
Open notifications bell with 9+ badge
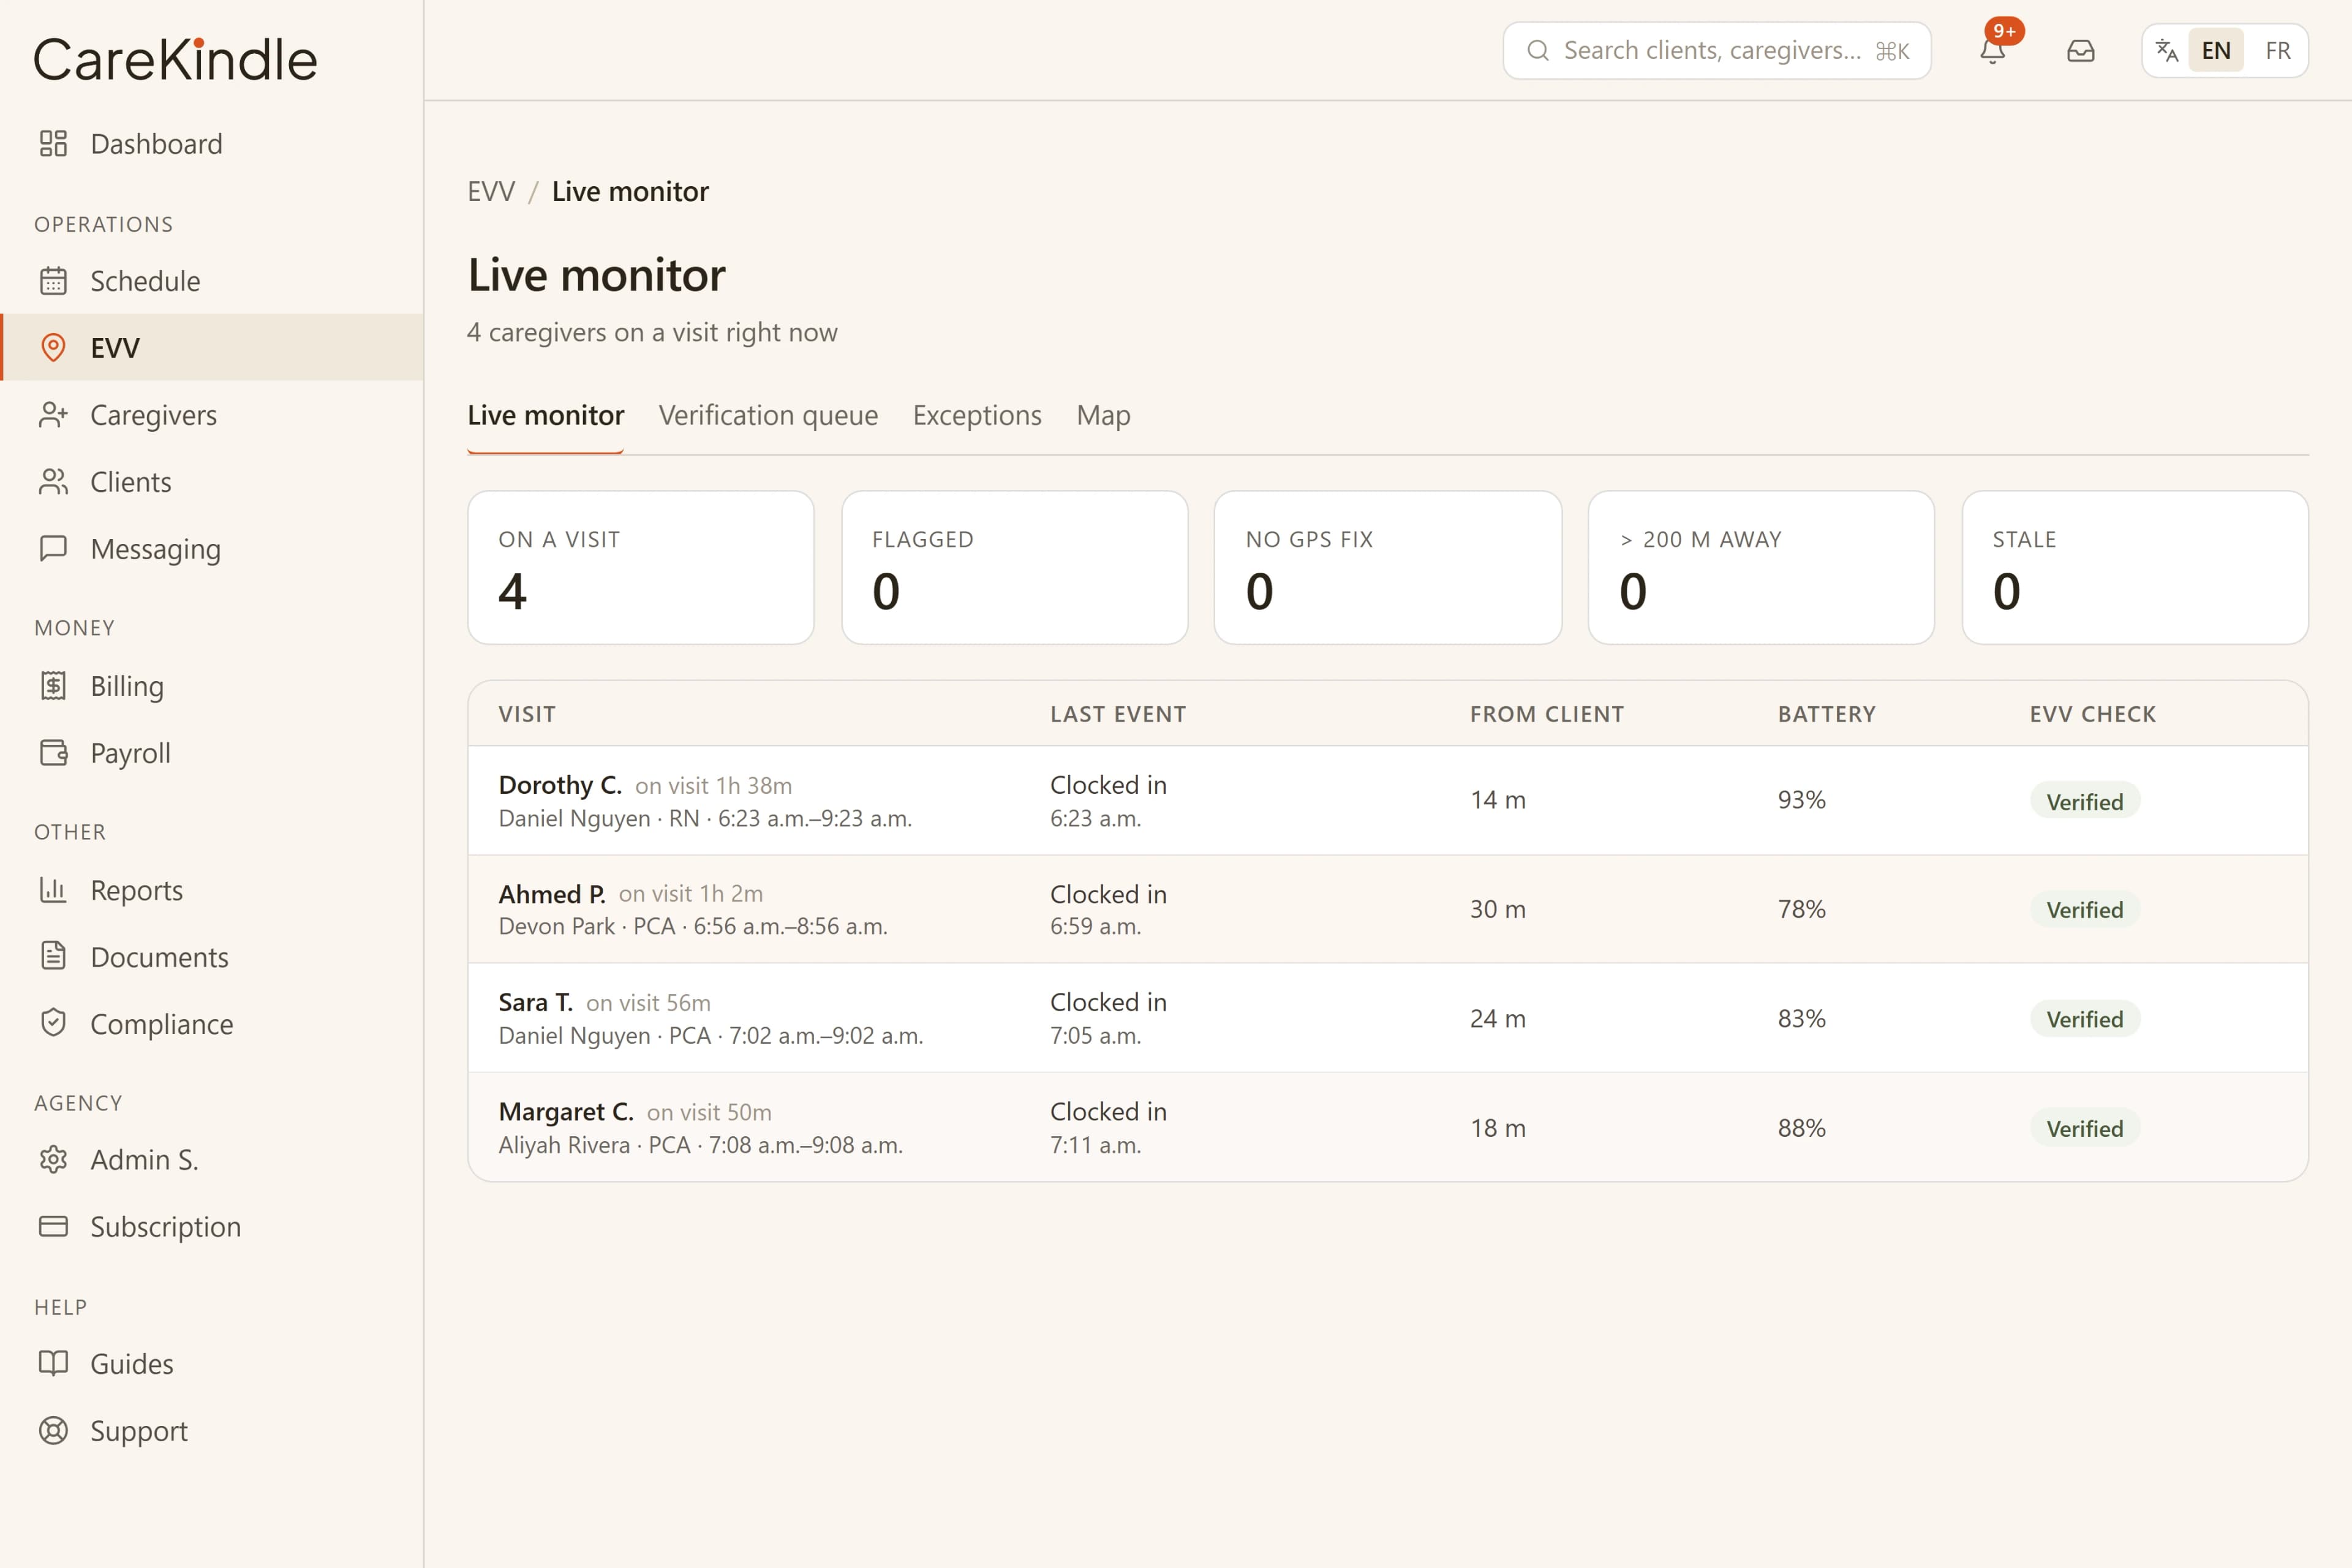[1993, 50]
